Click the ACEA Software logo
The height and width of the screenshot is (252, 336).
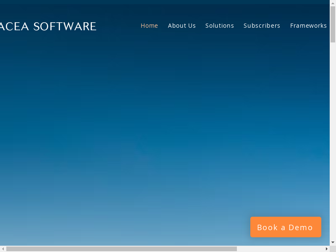point(48,26)
